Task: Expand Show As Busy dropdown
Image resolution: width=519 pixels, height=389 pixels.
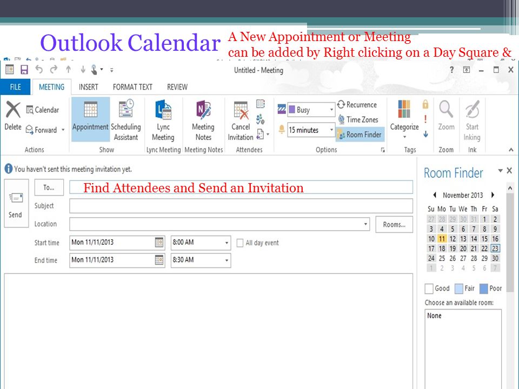Action: click(x=331, y=110)
